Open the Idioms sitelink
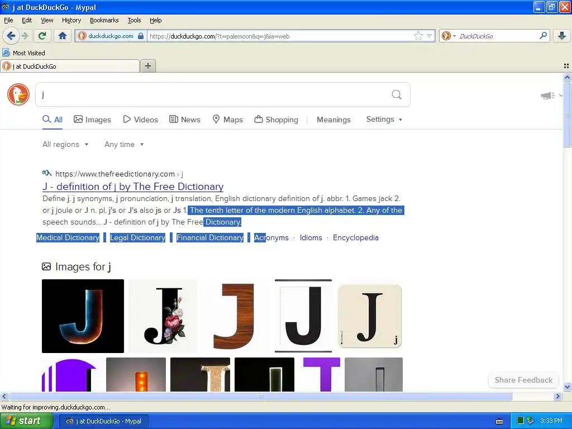 coord(311,237)
